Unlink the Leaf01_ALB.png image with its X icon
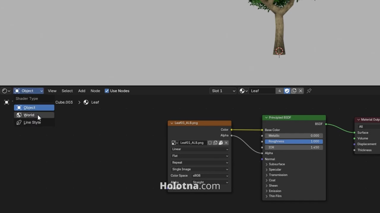 226,143
